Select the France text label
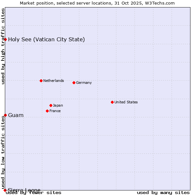The image size is (195, 195). pyautogui.click(x=55, y=111)
